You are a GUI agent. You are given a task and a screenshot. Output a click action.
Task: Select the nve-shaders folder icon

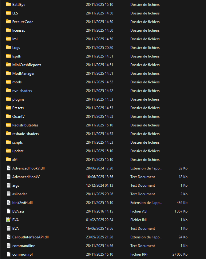pos(8,90)
